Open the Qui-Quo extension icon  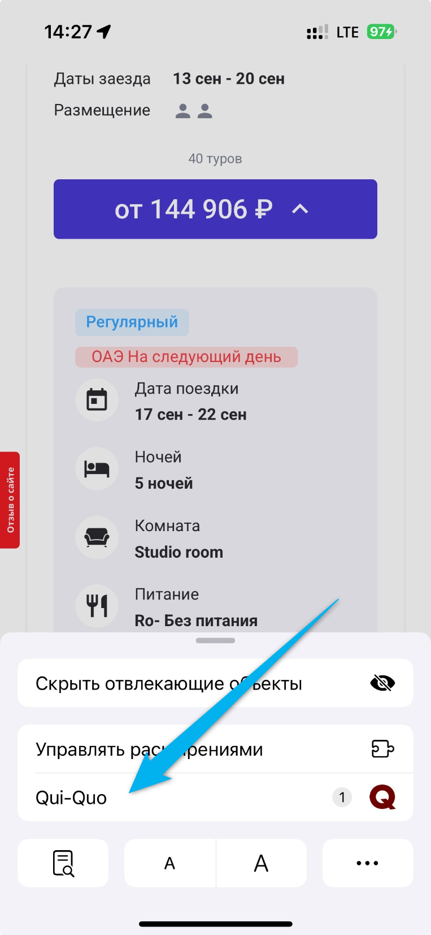click(x=382, y=798)
